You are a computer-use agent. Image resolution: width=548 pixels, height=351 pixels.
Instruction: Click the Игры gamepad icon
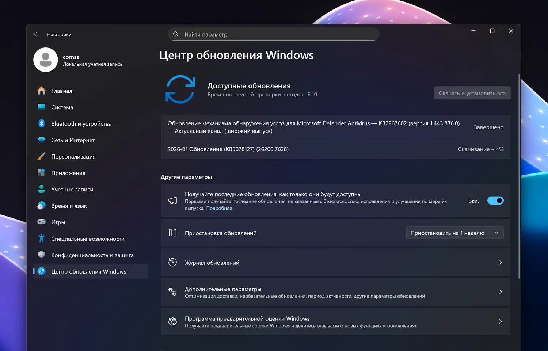[42, 222]
